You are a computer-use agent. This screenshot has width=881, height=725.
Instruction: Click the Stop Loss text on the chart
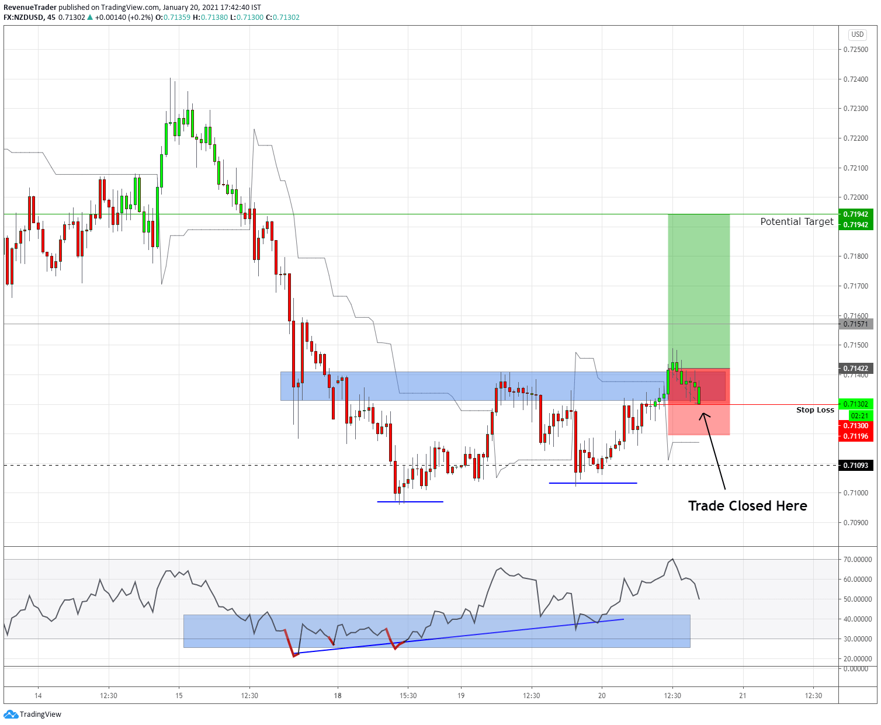tap(815, 410)
